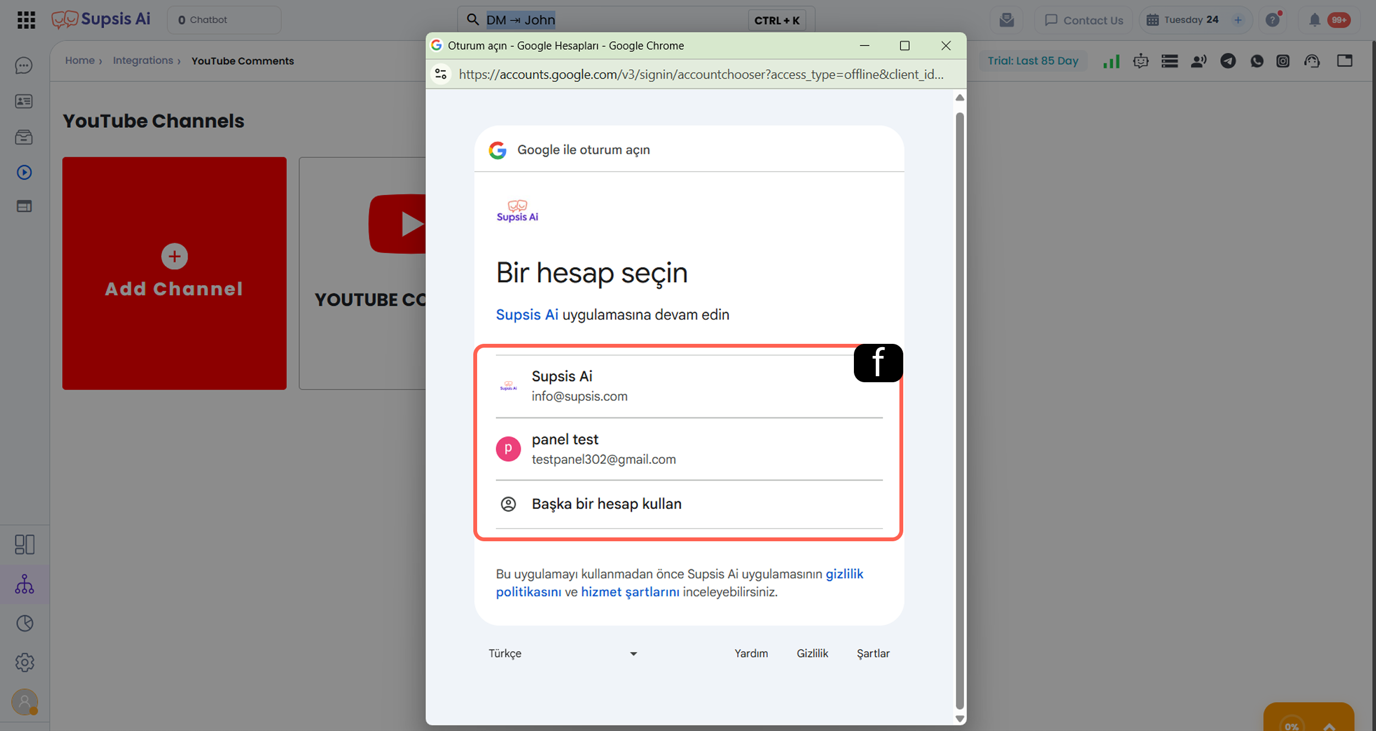1376x731 pixels.
Task: Go to Home breadcrumb
Action: pos(80,60)
